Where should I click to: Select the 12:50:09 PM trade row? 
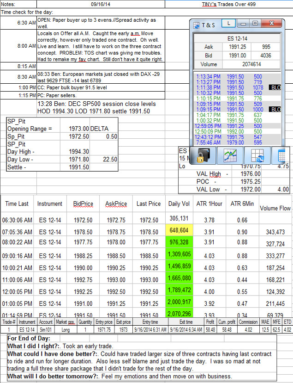pyautogui.click(x=237, y=131)
